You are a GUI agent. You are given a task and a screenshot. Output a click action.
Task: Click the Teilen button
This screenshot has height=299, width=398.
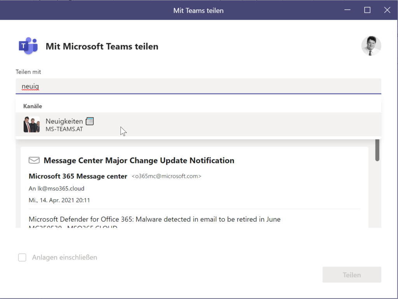point(352,275)
